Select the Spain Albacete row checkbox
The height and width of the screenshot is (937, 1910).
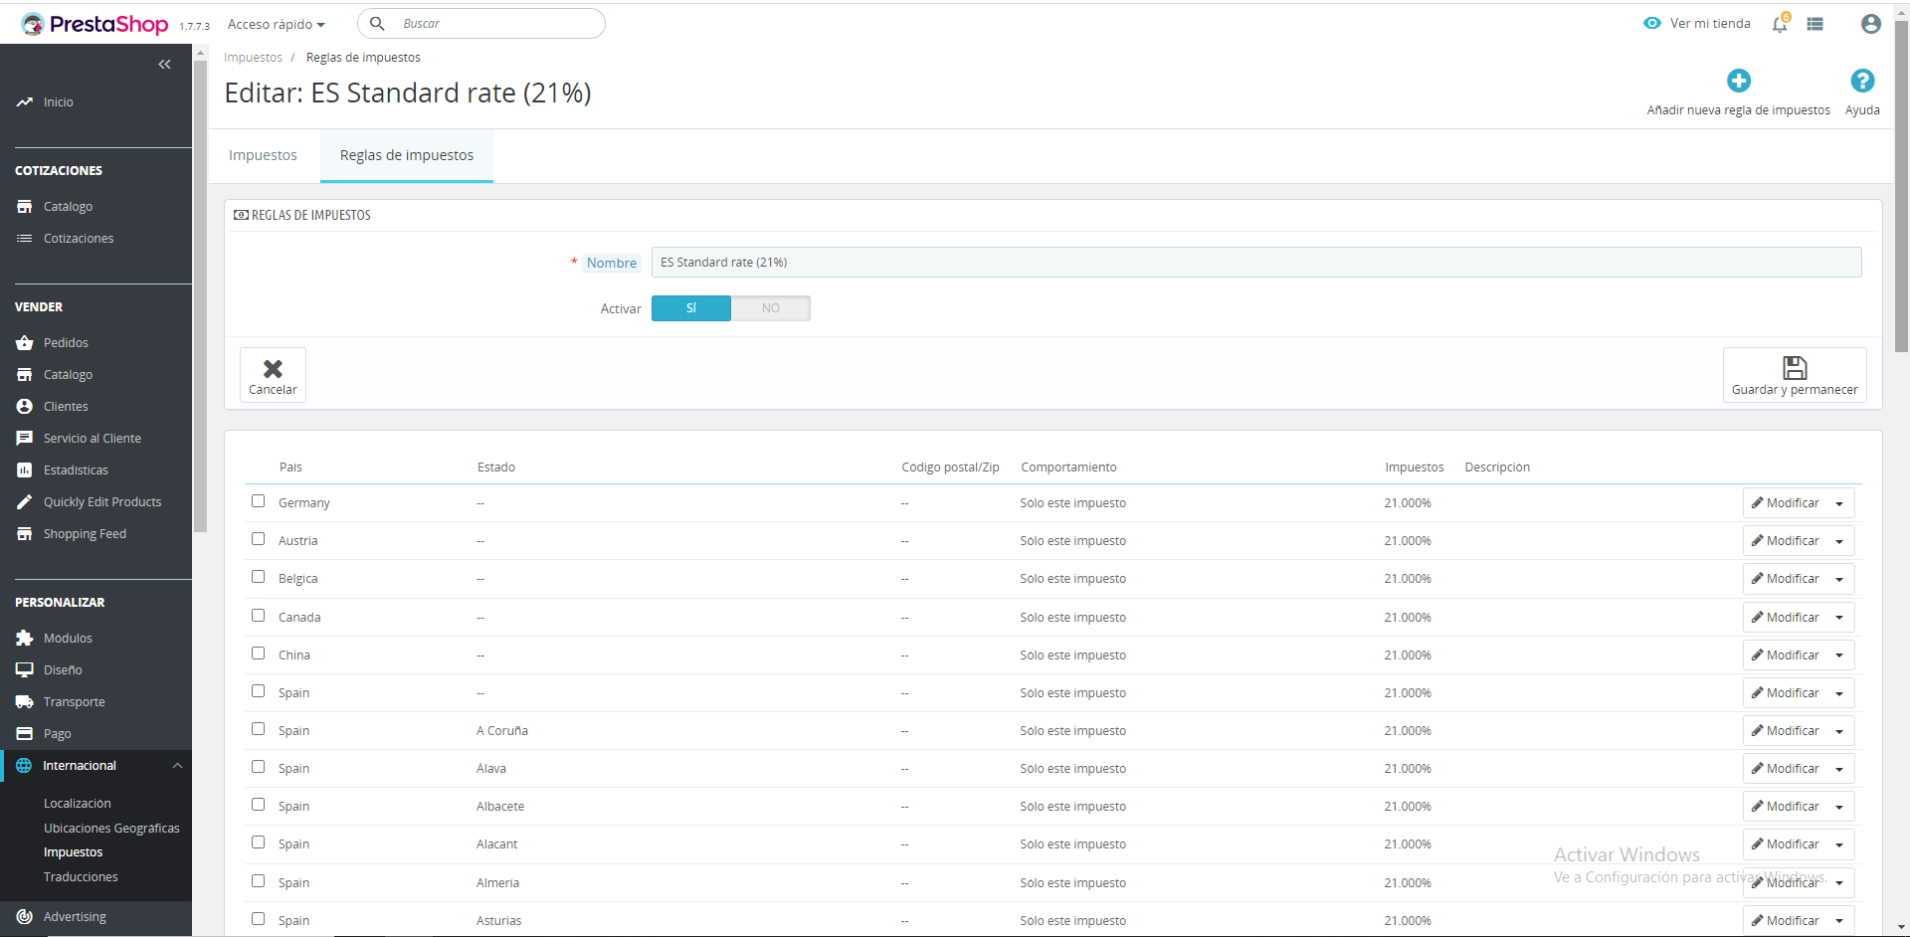[259, 805]
